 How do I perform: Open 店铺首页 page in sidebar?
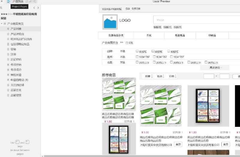16,90
